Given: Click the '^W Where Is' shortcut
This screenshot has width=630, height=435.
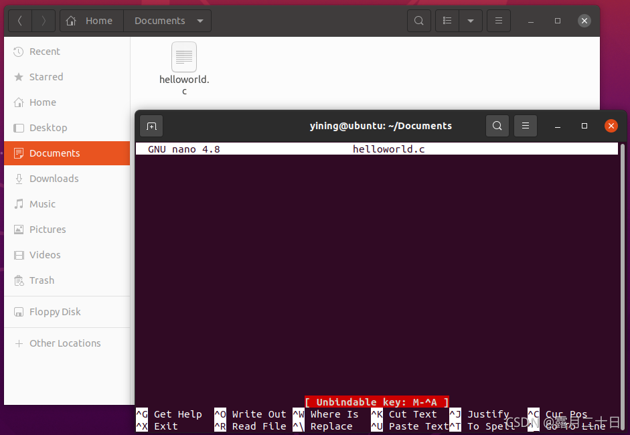Looking at the screenshot, I should [325, 414].
